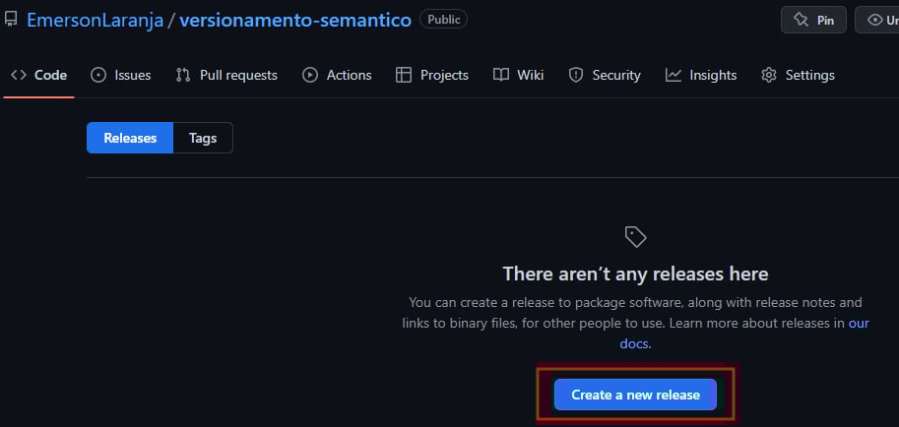Click the eye watch icon

[875, 20]
